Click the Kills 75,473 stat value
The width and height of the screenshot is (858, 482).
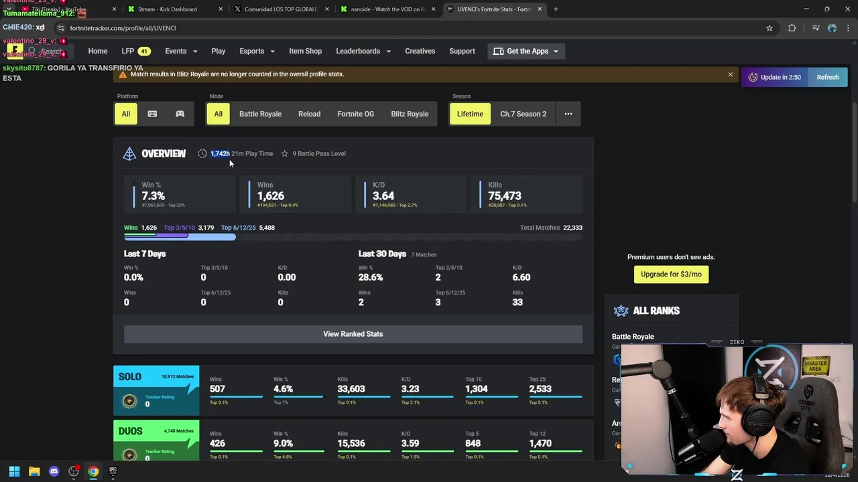point(505,196)
